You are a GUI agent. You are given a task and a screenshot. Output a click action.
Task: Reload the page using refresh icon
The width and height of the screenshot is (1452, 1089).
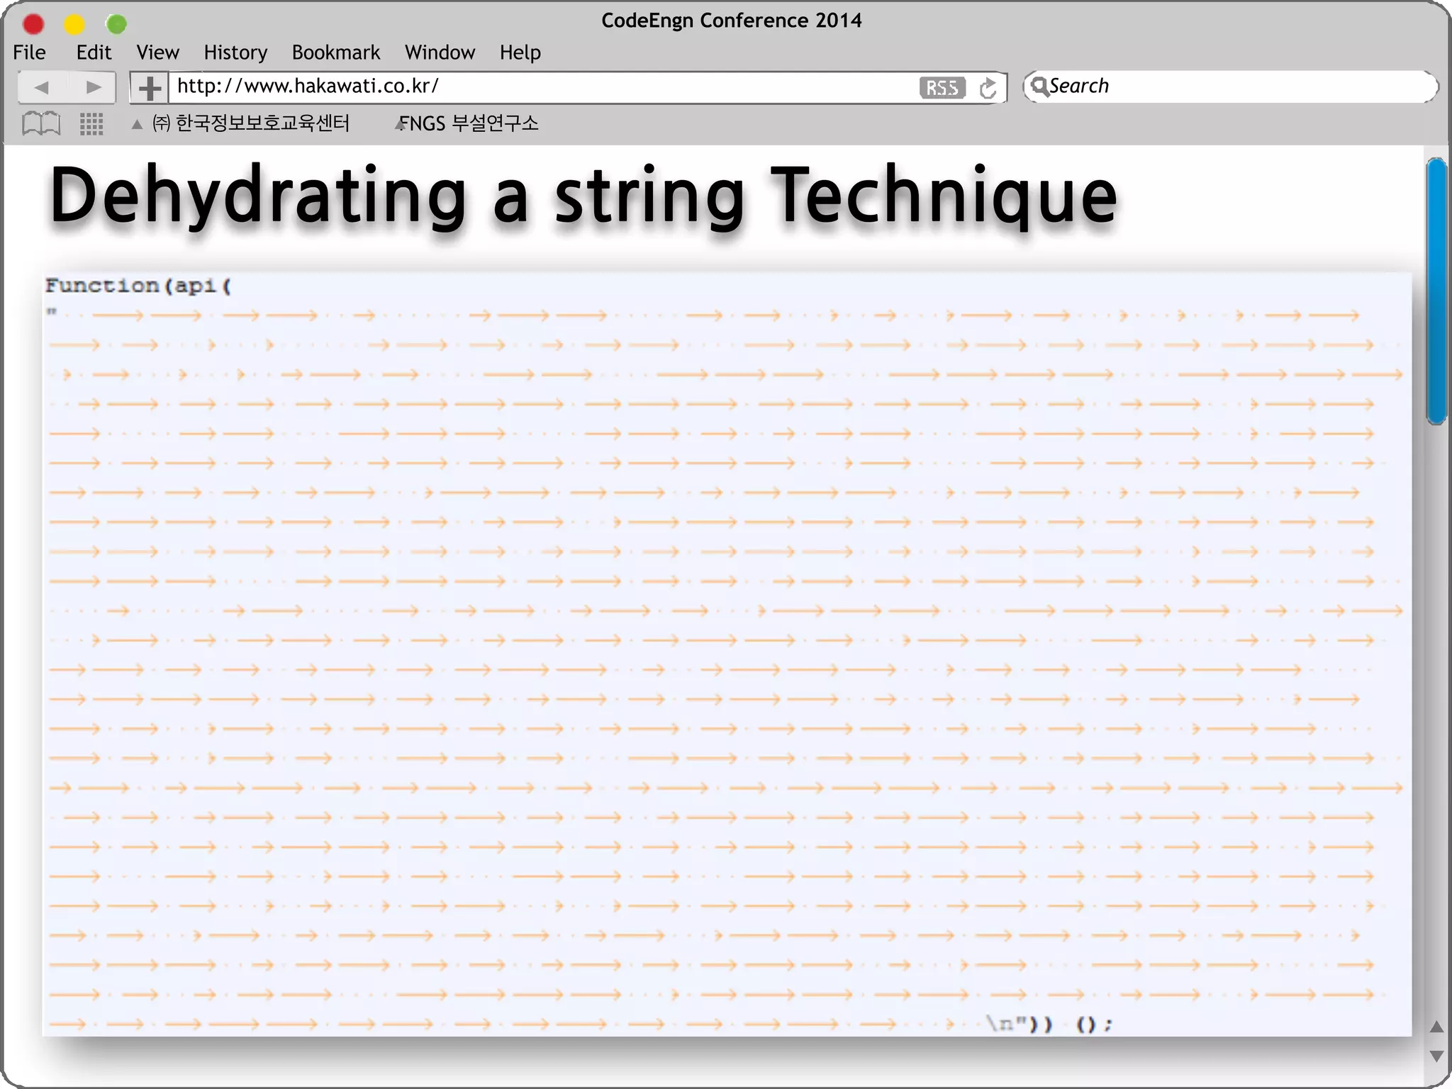[x=988, y=88]
